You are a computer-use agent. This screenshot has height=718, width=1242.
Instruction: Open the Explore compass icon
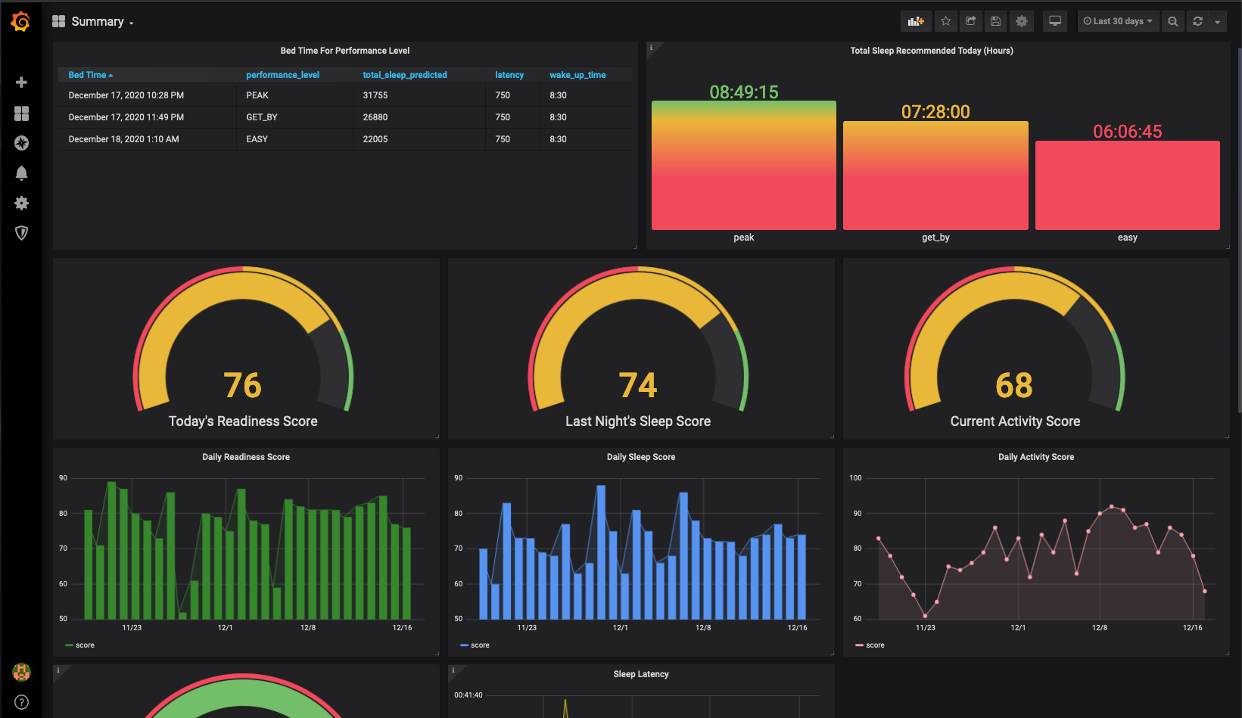(21, 143)
